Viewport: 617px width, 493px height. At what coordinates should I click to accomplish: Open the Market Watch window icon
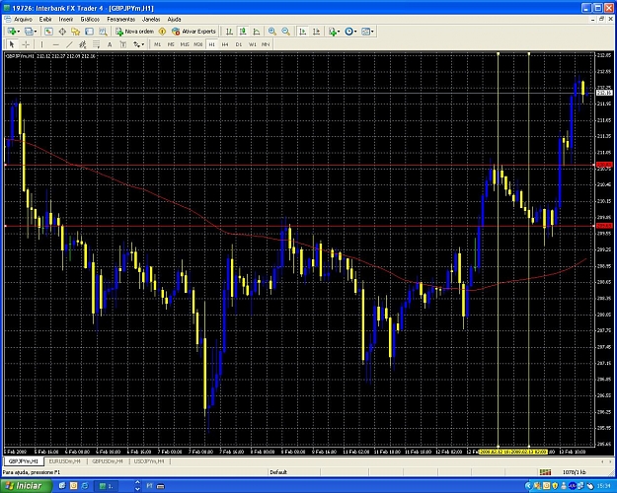[x=48, y=32]
